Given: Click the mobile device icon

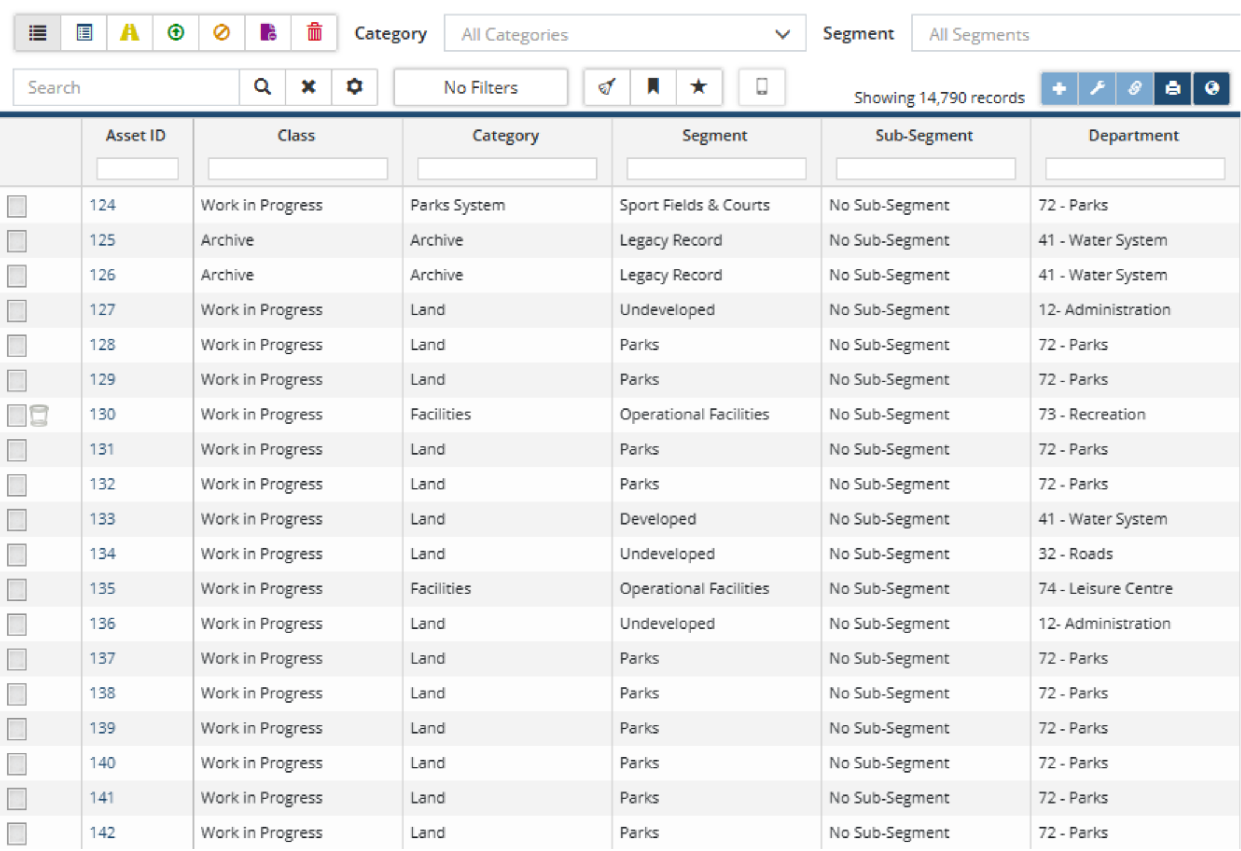Looking at the screenshot, I should point(762,87).
